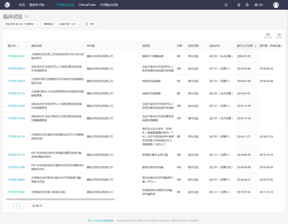Open trial CTR20181169

pos(16,167)
